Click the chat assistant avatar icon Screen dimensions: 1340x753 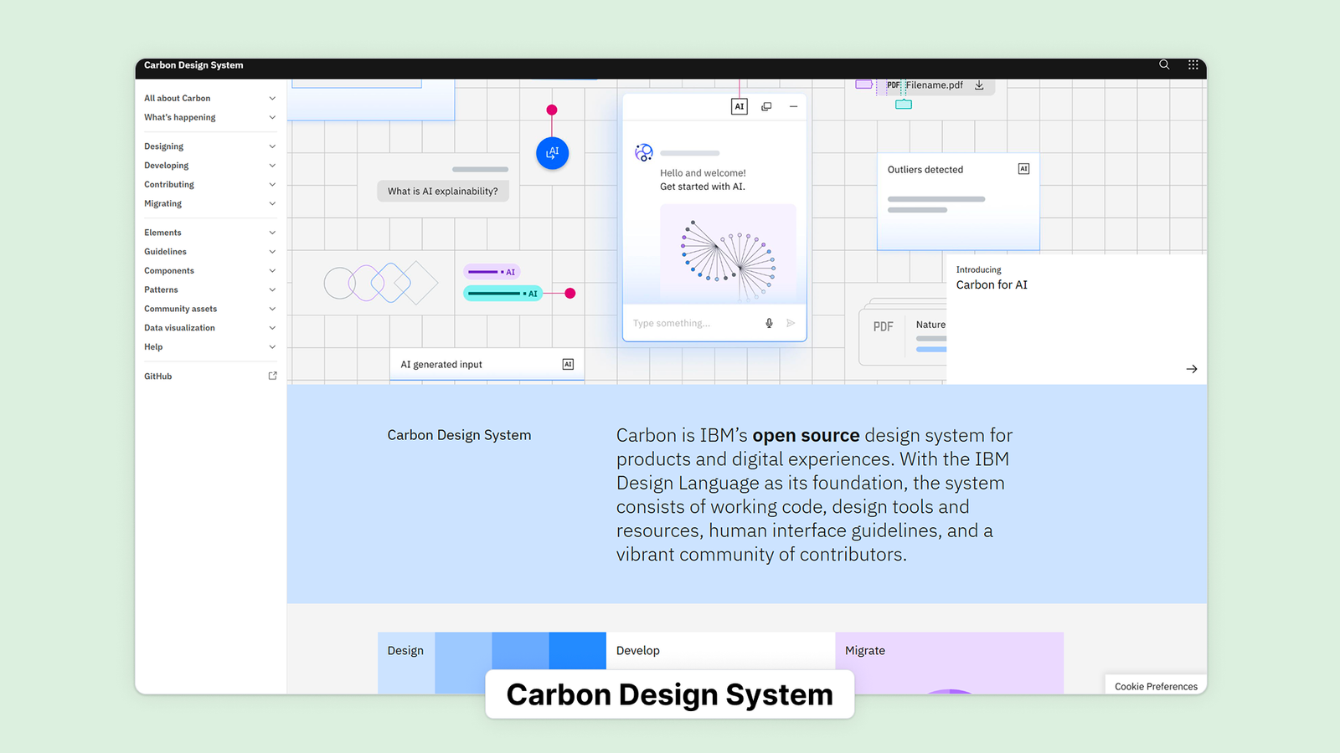643,152
